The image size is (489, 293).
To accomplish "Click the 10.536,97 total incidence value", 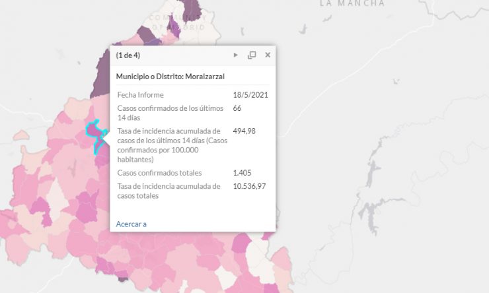I will [x=250, y=186].
